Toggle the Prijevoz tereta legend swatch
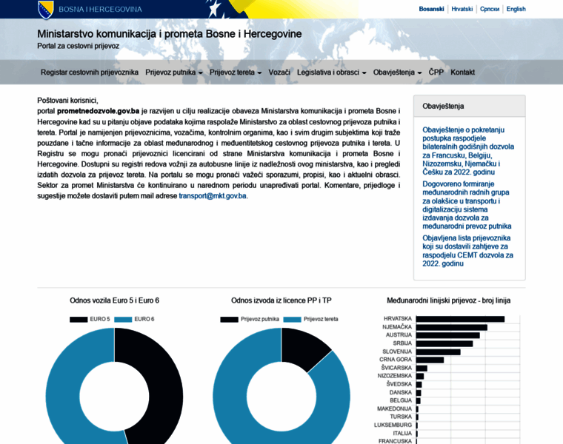Viewport: 563px width, 444px height. pyautogui.click(x=292, y=319)
